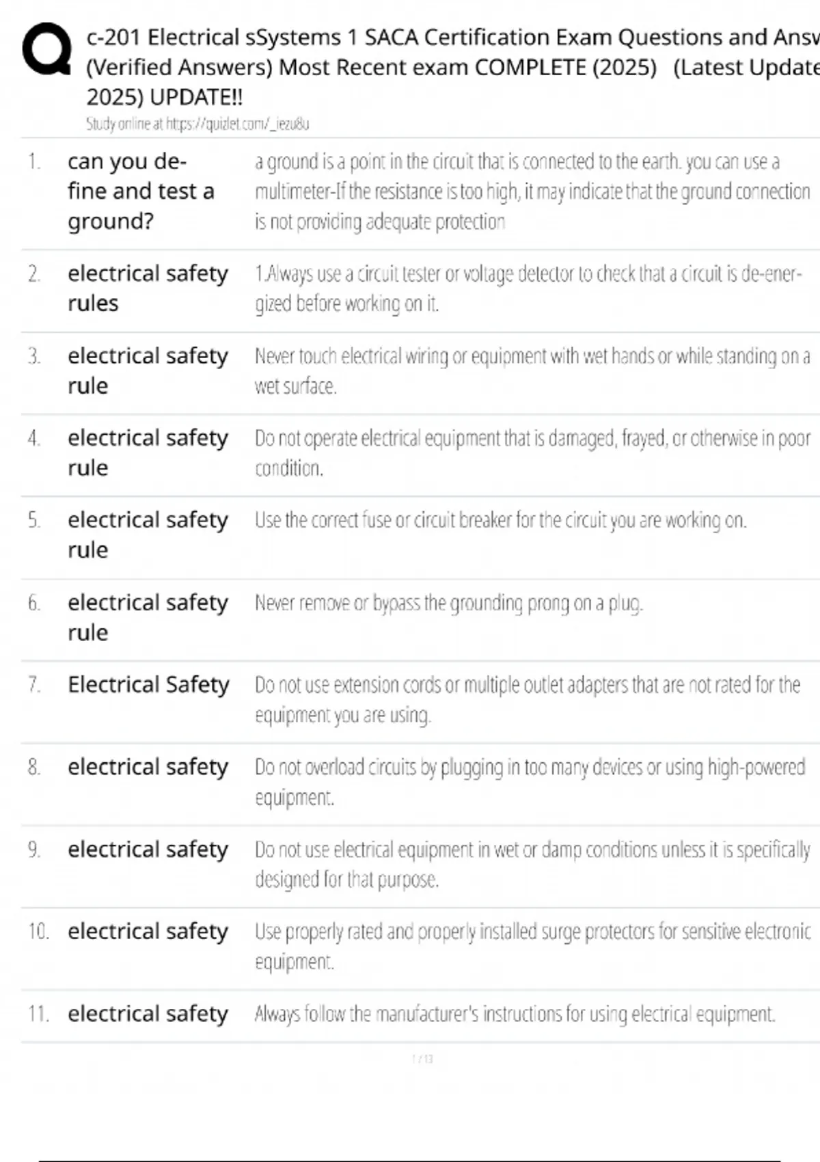Click row number 4 label
Image resolution: width=820 pixels, height=1162 pixels.
click(x=34, y=438)
